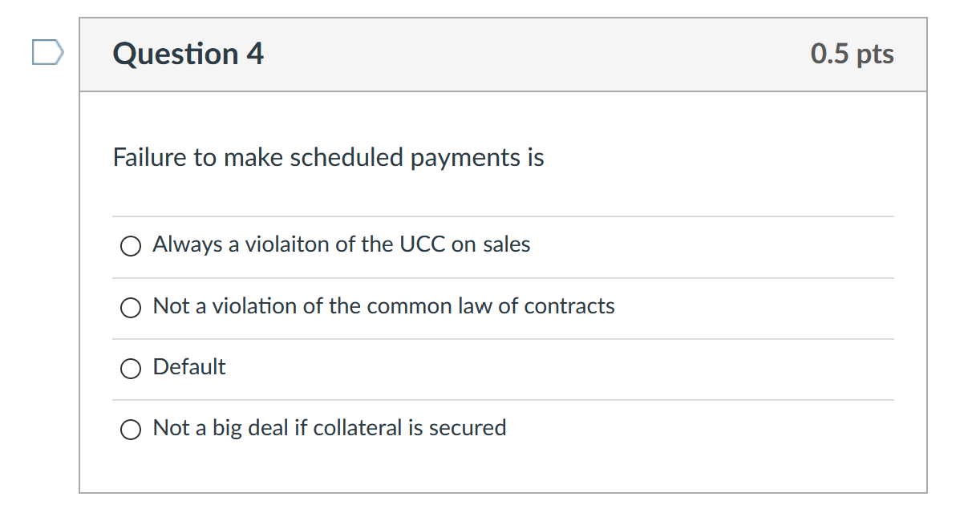The image size is (964, 521).
Task: Select the radio button for 'Default'
Action: (130, 368)
